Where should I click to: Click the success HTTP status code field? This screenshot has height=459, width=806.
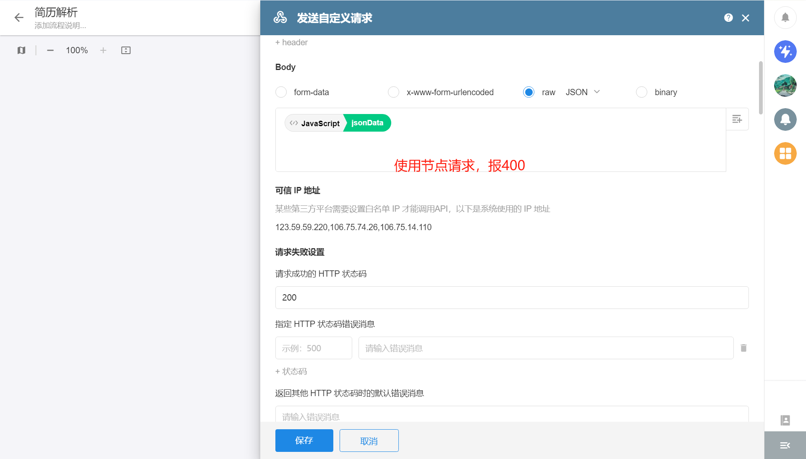511,298
